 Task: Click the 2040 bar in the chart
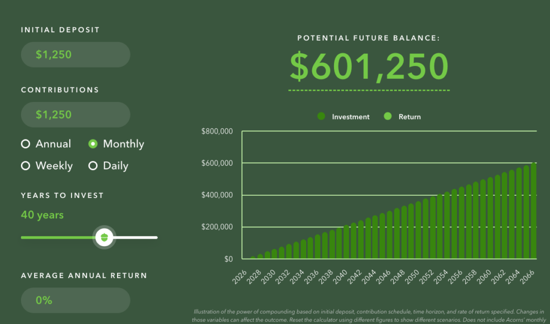346,242
